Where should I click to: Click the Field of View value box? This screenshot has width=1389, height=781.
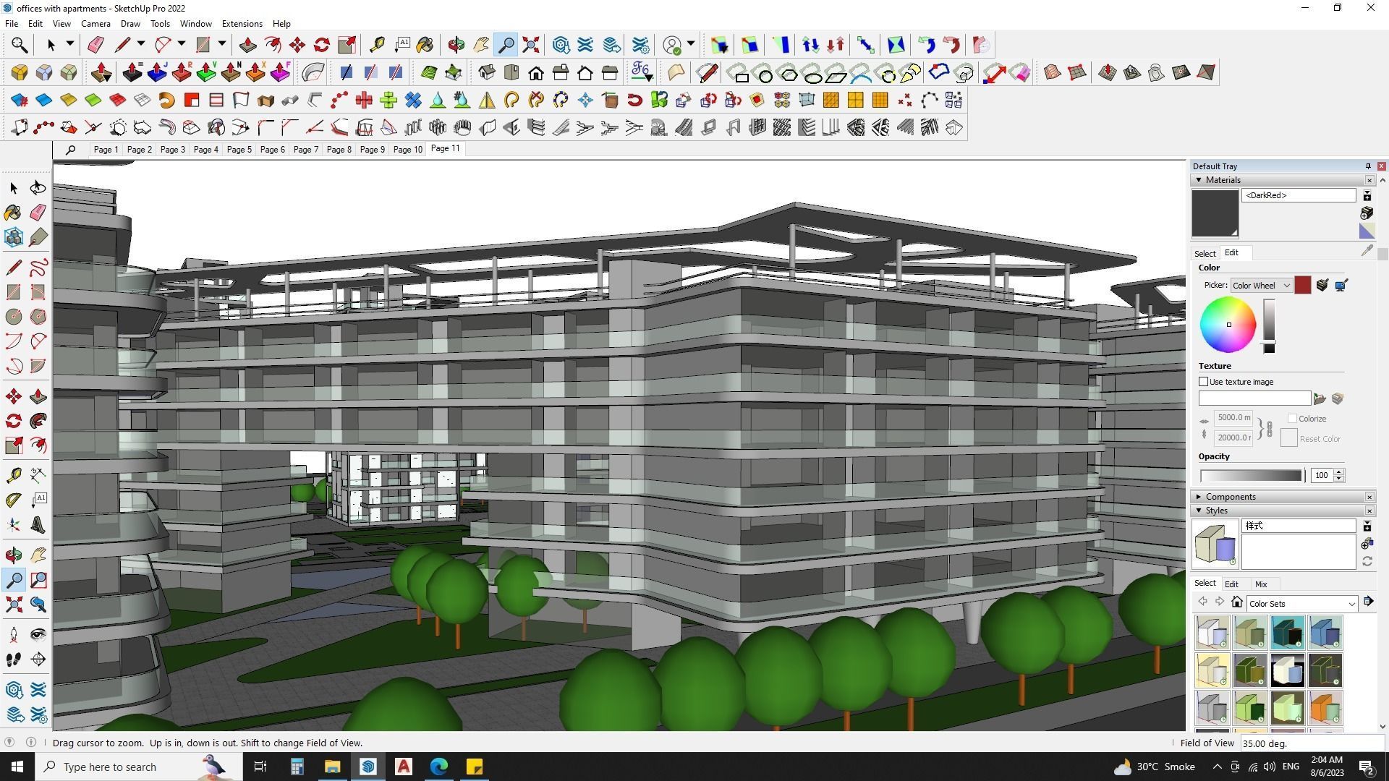pyautogui.click(x=1312, y=743)
